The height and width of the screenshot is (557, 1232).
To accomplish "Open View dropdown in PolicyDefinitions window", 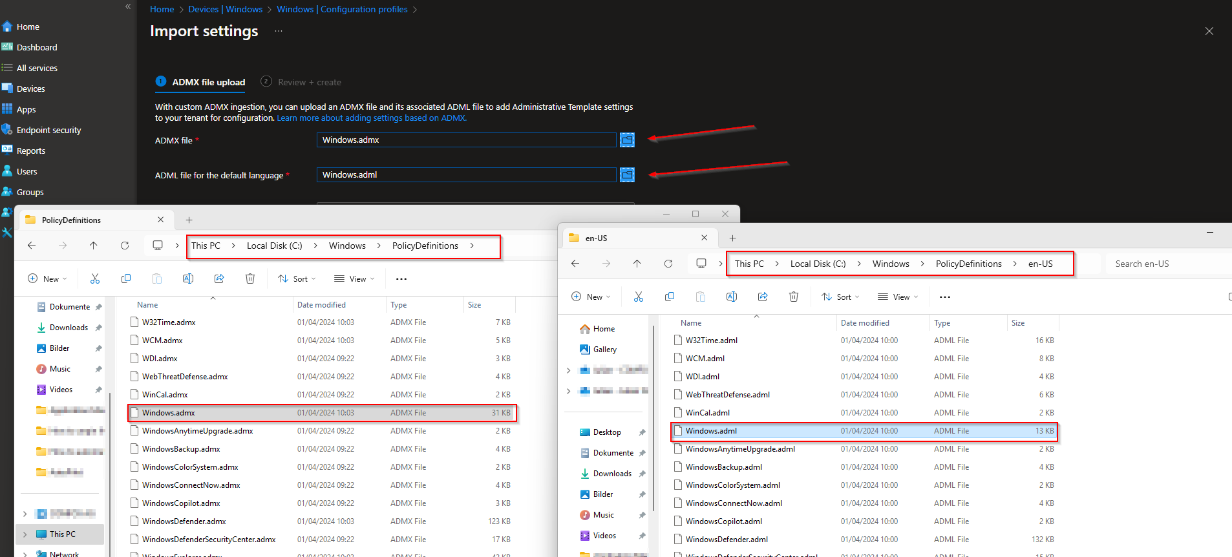I will [354, 278].
